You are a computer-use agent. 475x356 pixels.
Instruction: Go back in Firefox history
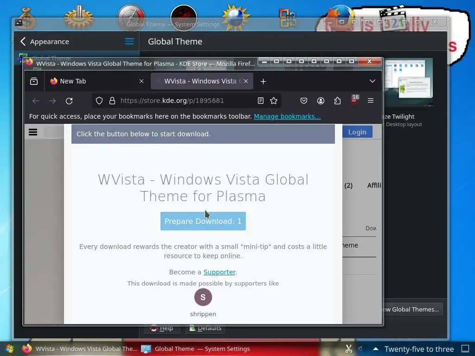pyautogui.click(x=36, y=101)
